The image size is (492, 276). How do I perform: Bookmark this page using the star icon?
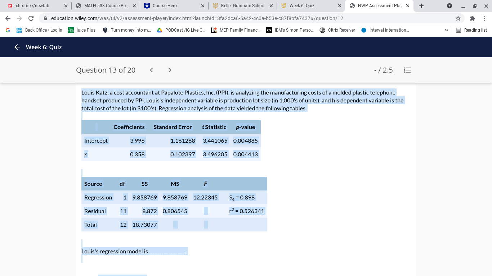click(458, 18)
